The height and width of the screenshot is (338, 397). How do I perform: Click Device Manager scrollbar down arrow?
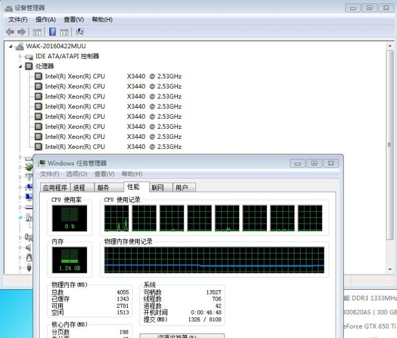390,269
